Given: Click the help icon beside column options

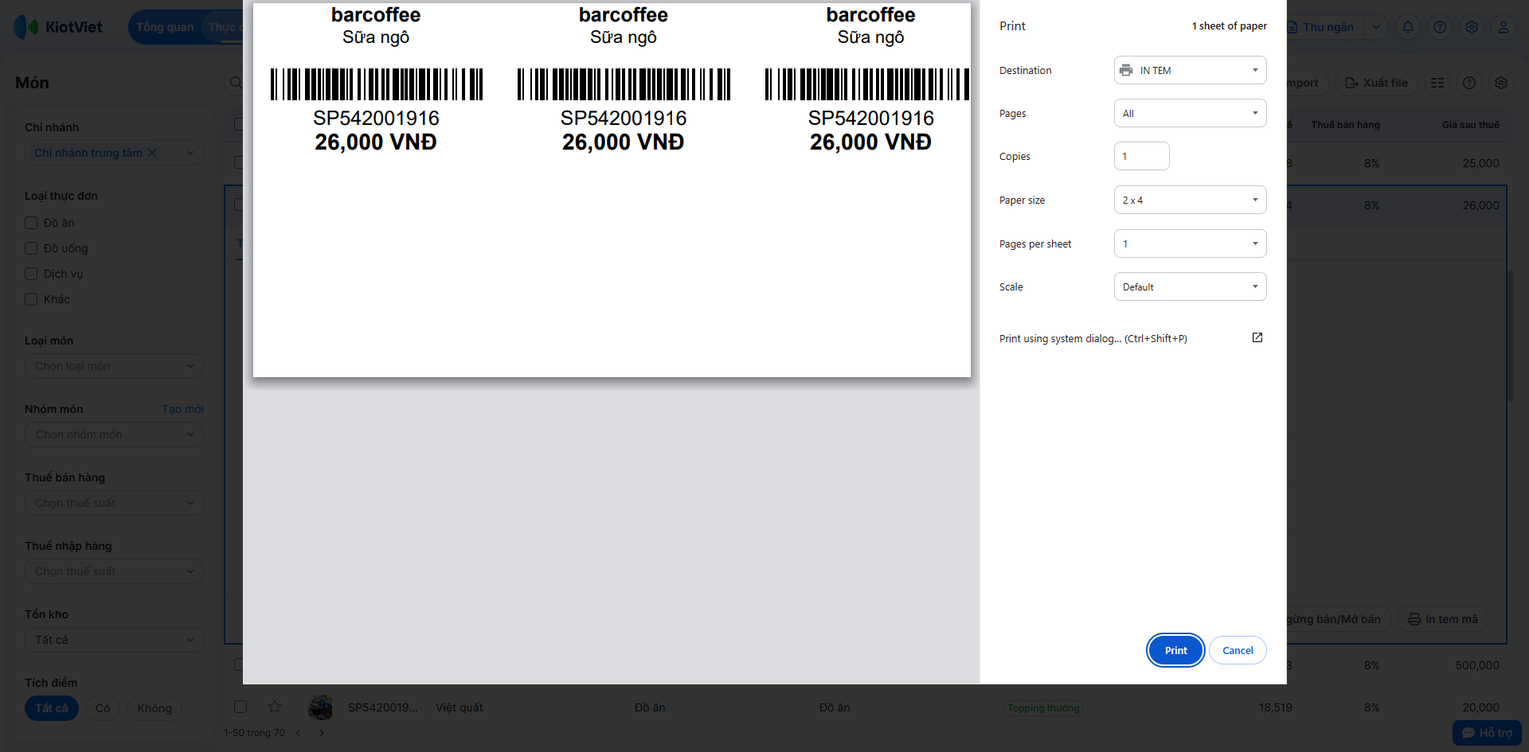Looking at the screenshot, I should (x=1469, y=83).
